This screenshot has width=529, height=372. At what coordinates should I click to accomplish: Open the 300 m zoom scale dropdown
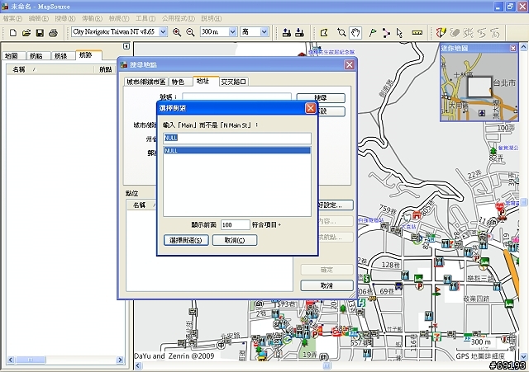(233, 32)
